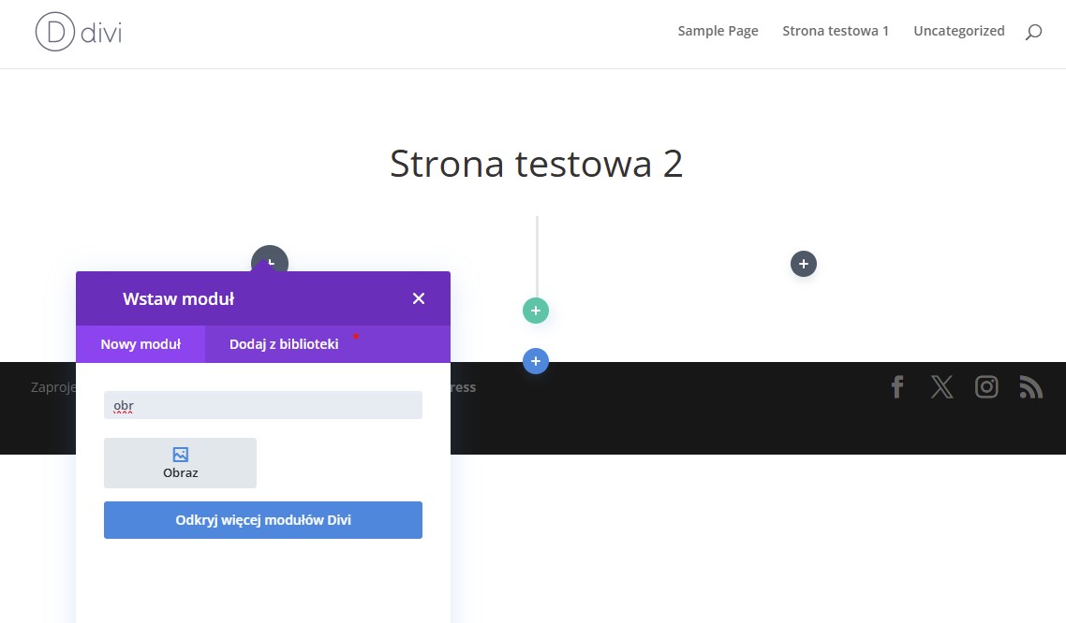Click the blue add section plus button
This screenshot has width=1066, height=623.
point(536,361)
